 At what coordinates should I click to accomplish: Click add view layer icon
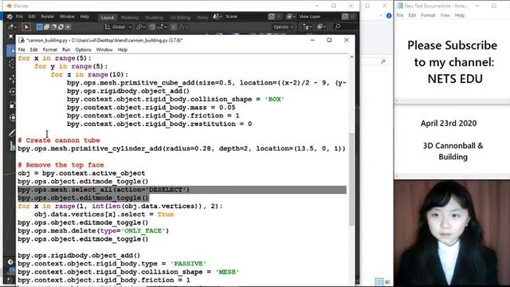(x=345, y=16)
